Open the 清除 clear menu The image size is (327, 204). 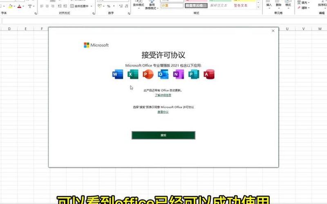(x=304, y=8)
